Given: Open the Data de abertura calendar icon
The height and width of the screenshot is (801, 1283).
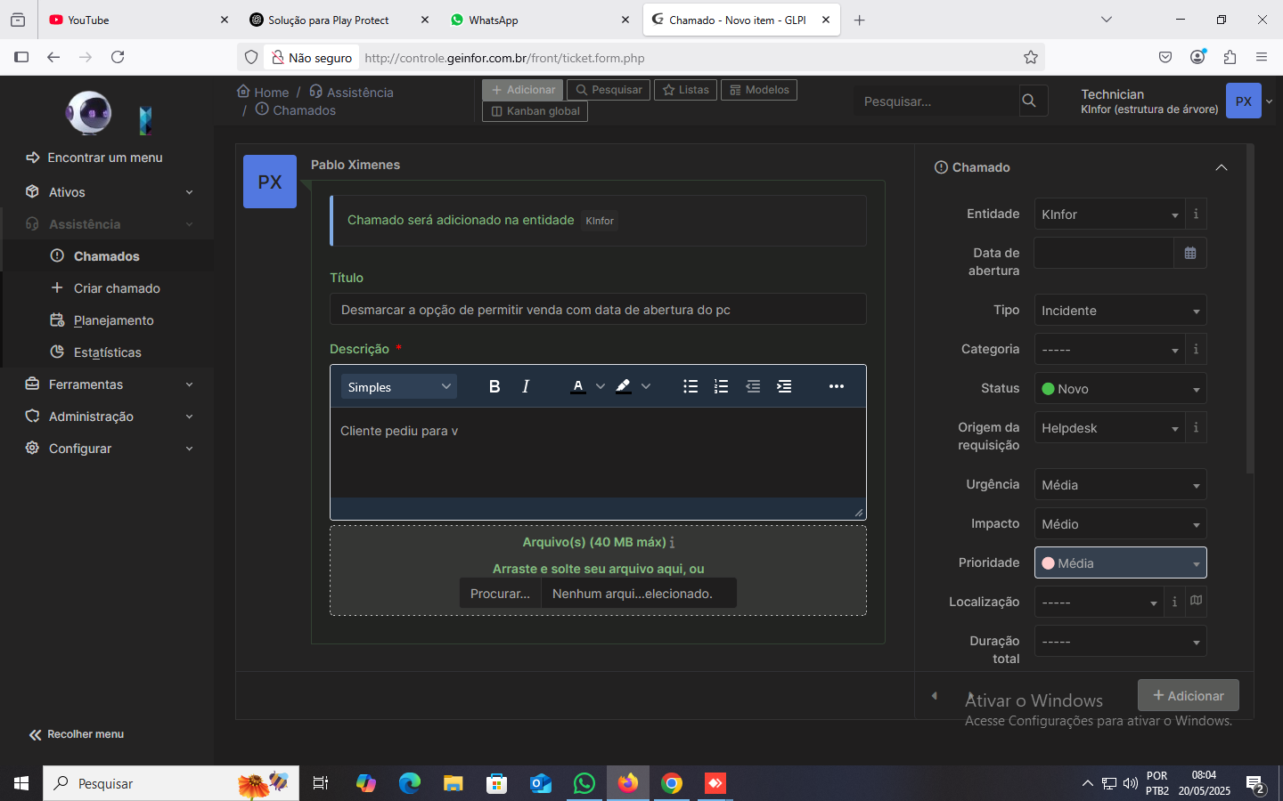Looking at the screenshot, I should point(1190,254).
